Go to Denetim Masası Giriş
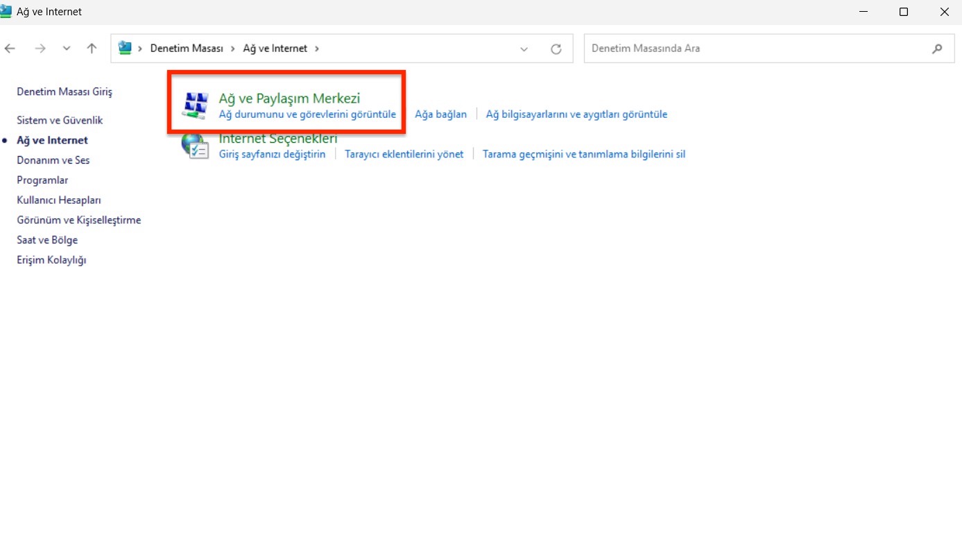Viewport: 962px width, 536px height. click(65, 92)
